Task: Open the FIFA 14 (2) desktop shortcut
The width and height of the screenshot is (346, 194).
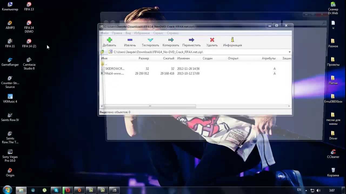Action: coord(29,43)
